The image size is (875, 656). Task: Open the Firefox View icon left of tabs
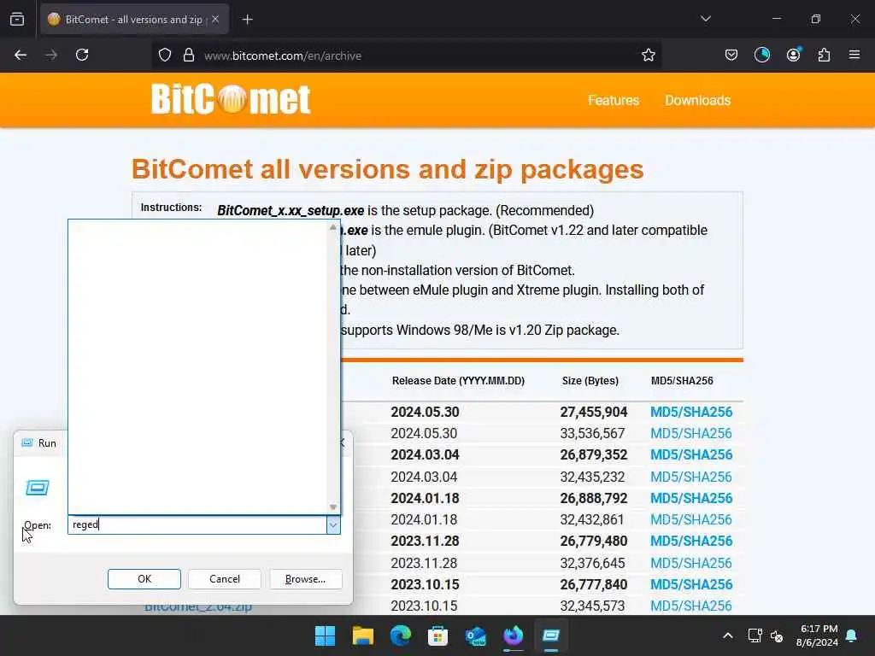(17, 19)
